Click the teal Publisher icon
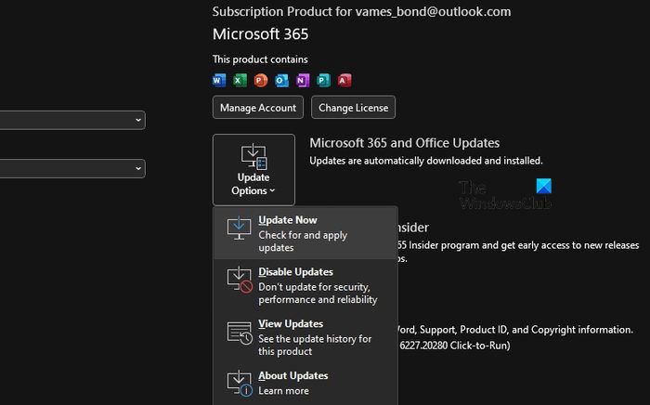The height and width of the screenshot is (405, 650). 323,80
